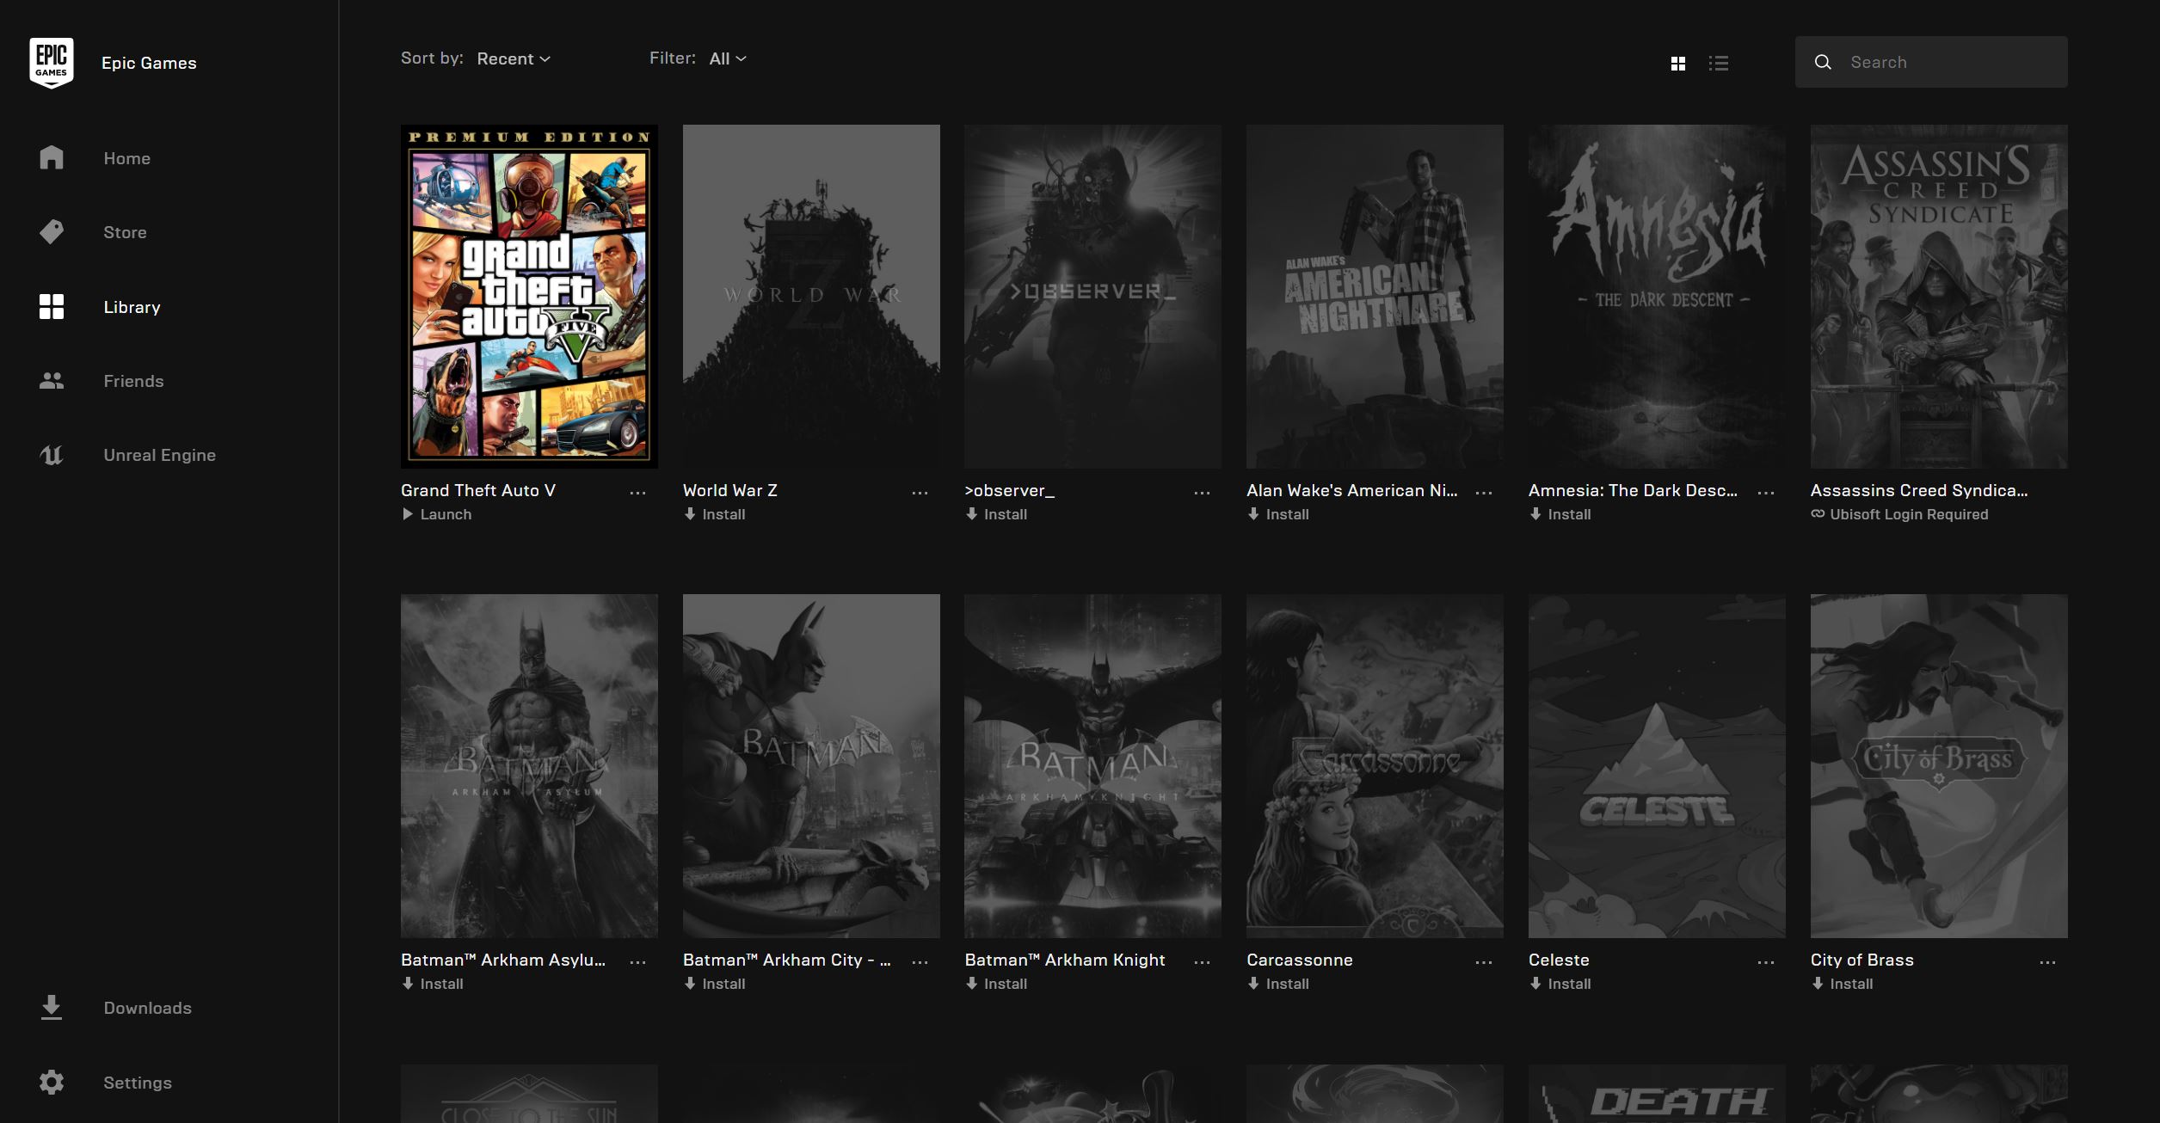Click the Home house icon

(52, 158)
